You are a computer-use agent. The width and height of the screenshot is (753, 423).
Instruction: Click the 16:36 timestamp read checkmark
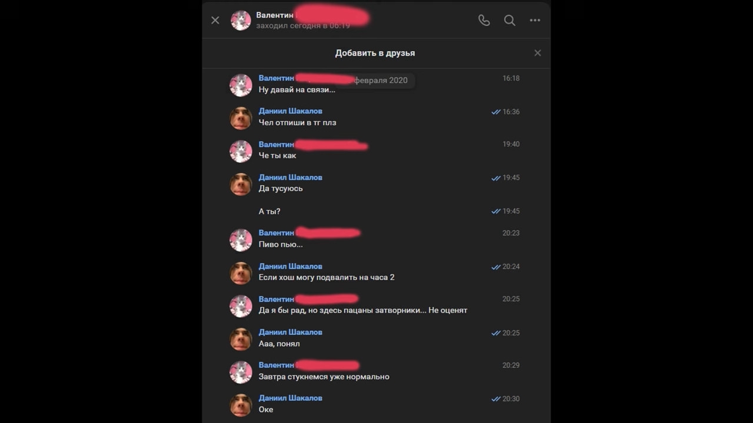(x=496, y=112)
